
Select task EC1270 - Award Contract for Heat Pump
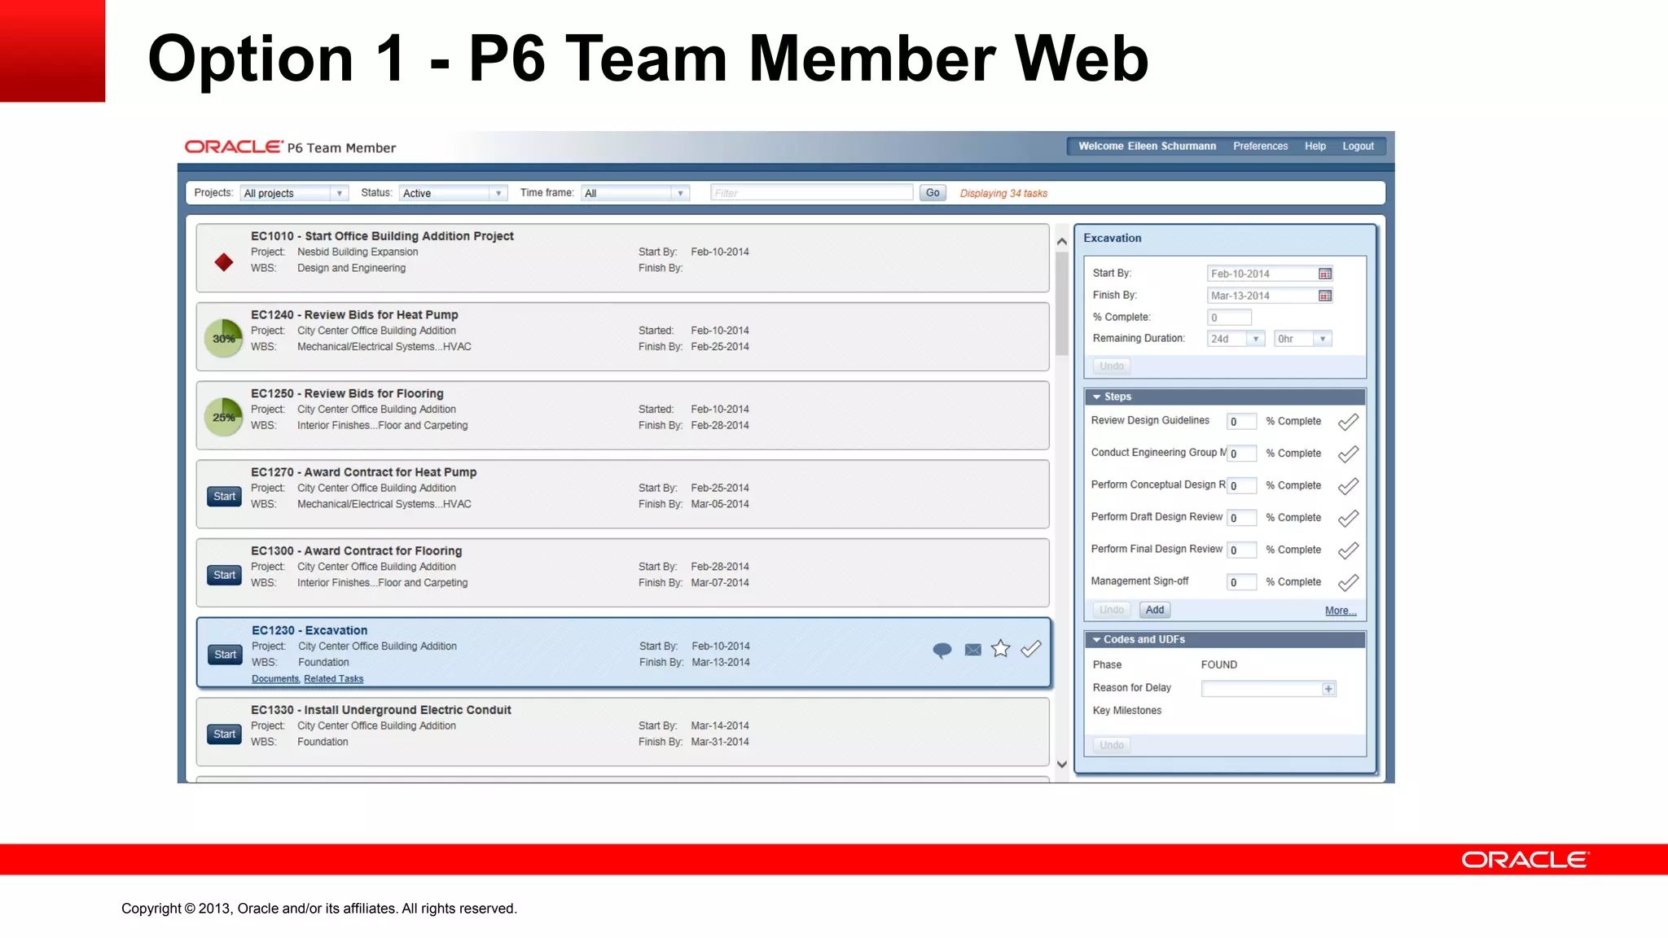(x=622, y=494)
